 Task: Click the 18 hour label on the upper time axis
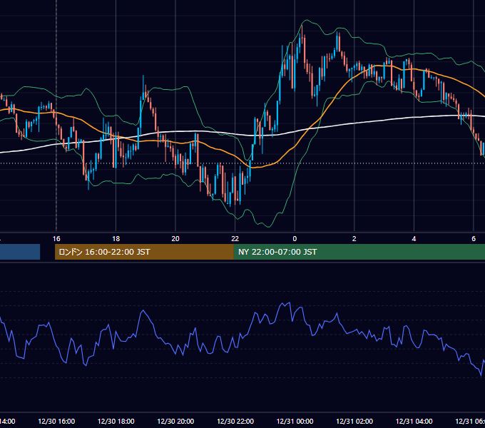[x=116, y=239]
